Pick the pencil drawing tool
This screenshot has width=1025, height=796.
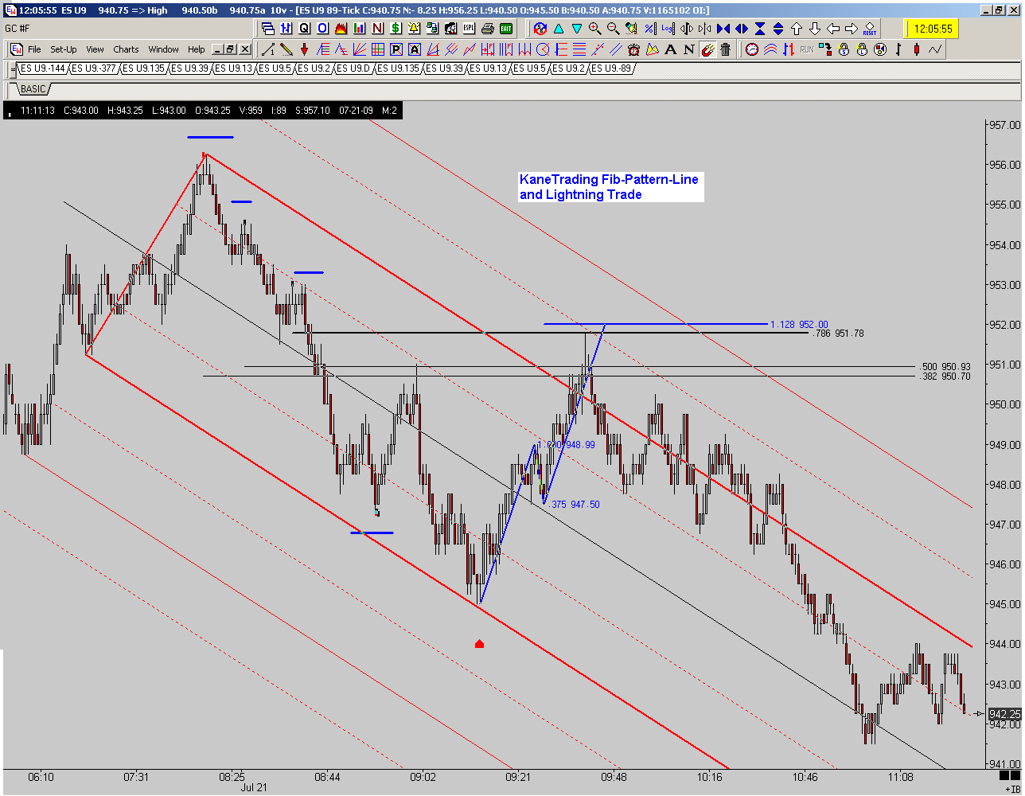point(286,49)
